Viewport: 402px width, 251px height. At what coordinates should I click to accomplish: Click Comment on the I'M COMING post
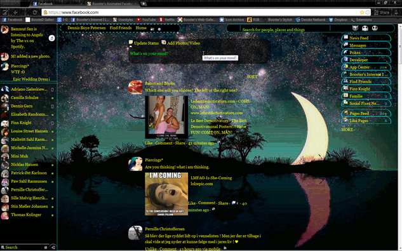206,203
